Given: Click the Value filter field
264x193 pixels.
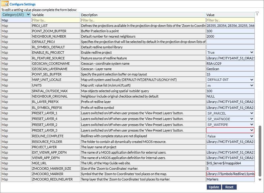Looking at the screenshot, I should coord(230,20).
